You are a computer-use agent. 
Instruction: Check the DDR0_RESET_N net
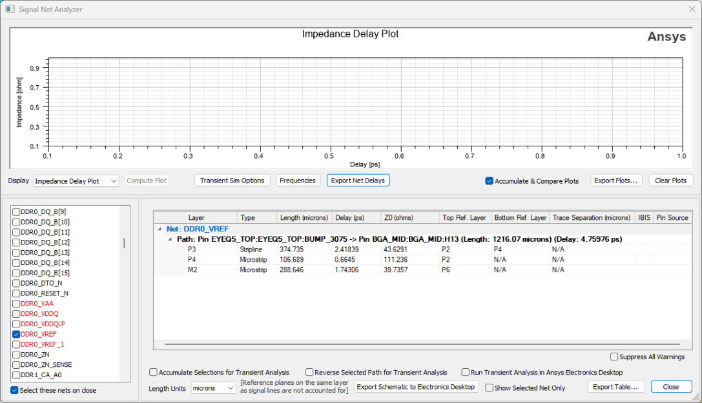click(15, 293)
